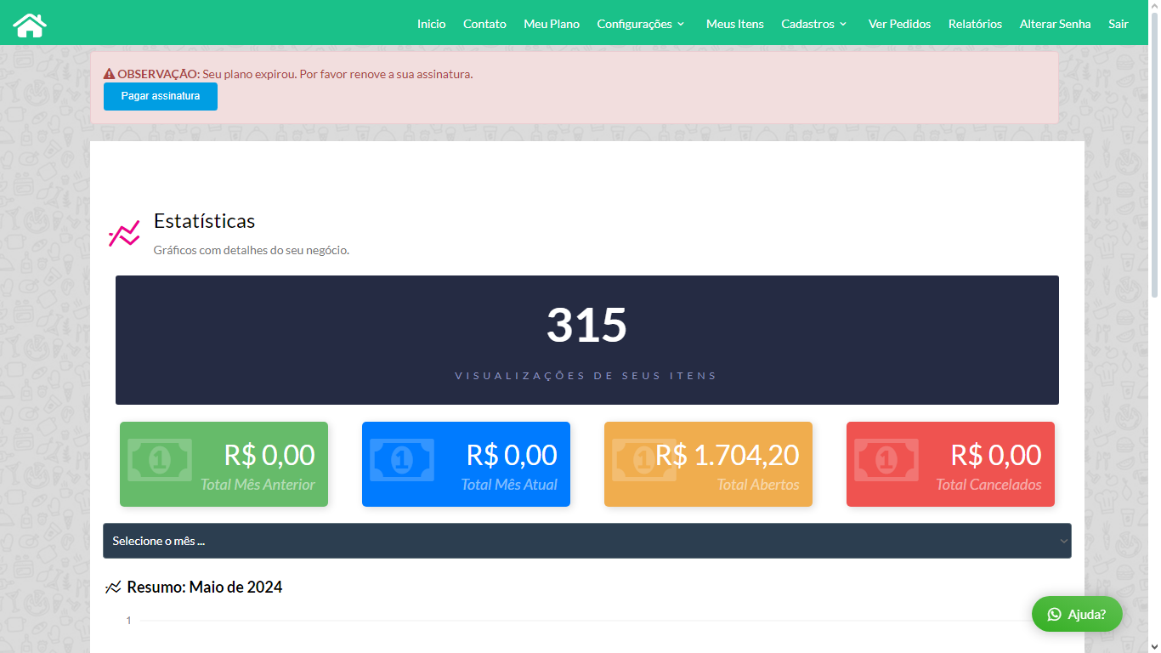Click the money icon on the red card
Viewport: 1161px width, 653px height.
(886, 460)
